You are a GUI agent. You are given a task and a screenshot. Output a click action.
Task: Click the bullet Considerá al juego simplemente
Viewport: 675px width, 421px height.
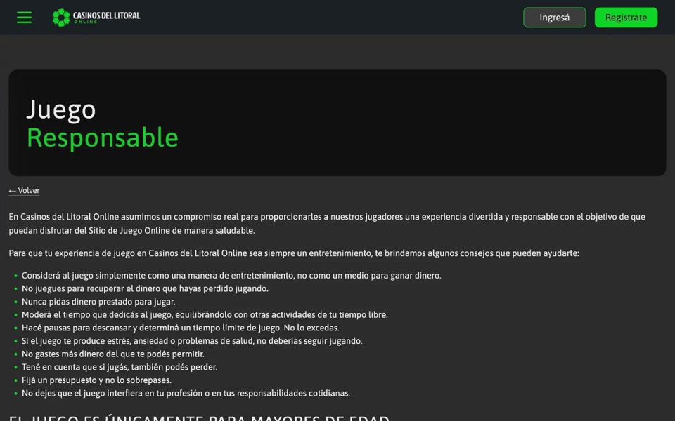pyautogui.click(x=231, y=275)
